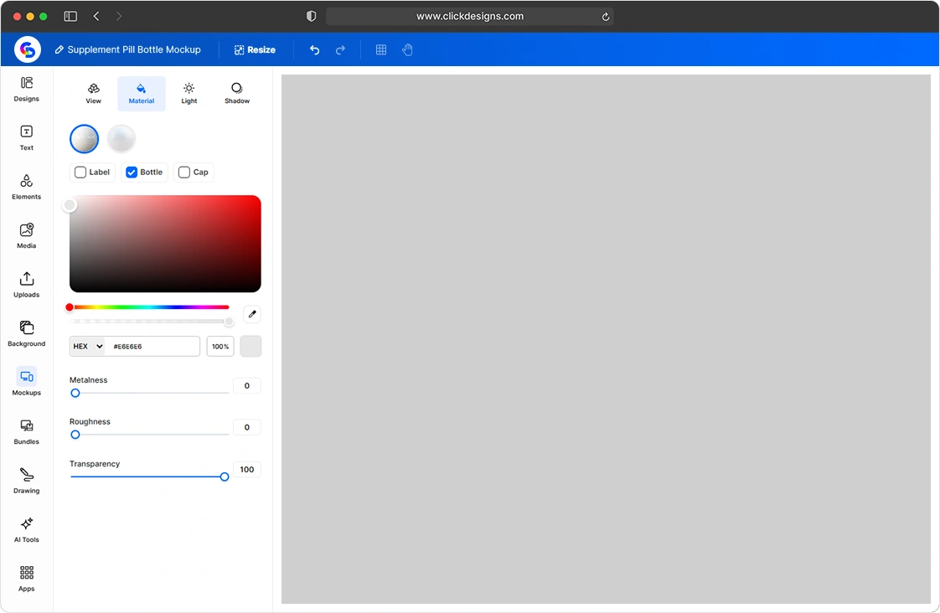
Task: Open the HEX color format dropdown
Action: (87, 347)
